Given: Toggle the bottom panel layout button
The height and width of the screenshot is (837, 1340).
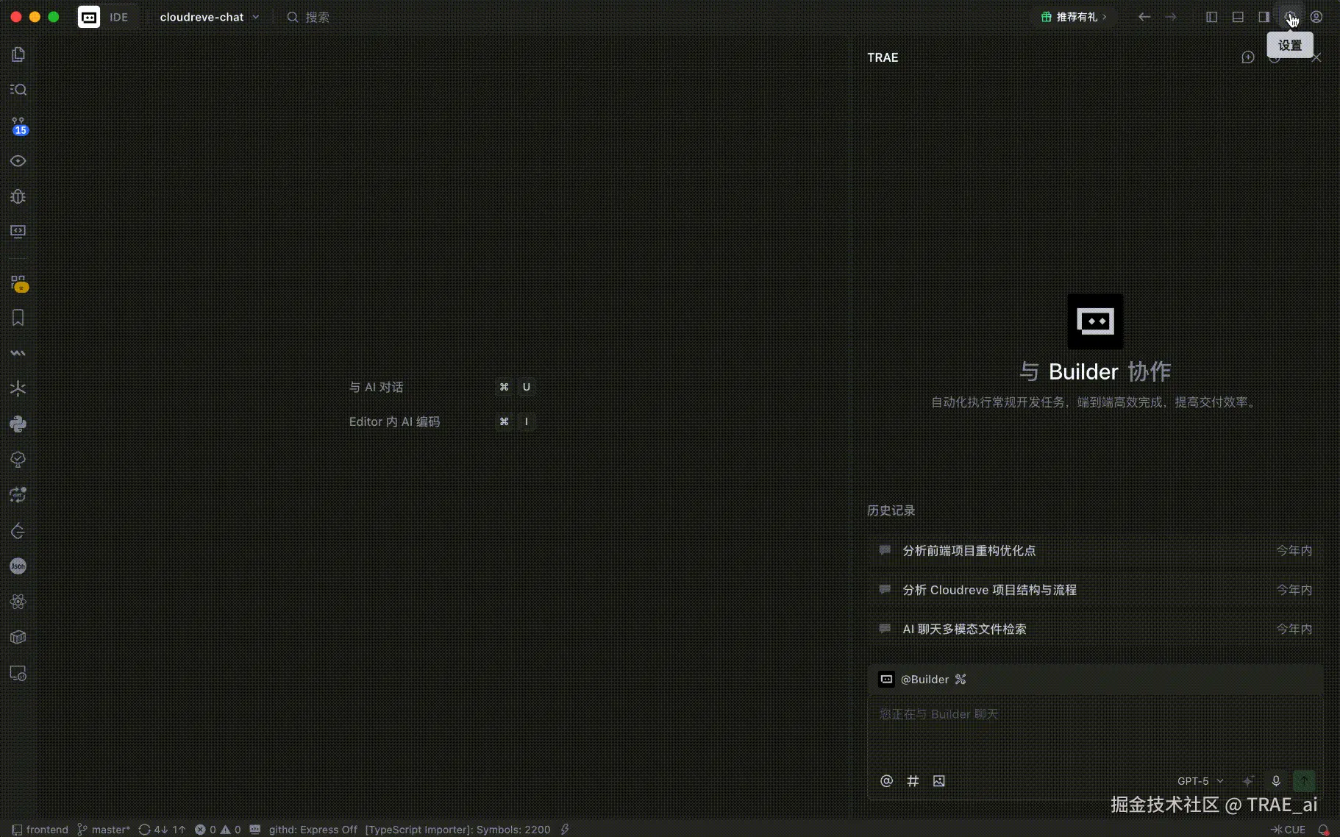Looking at the screenshot, I should click(1239, 17).
